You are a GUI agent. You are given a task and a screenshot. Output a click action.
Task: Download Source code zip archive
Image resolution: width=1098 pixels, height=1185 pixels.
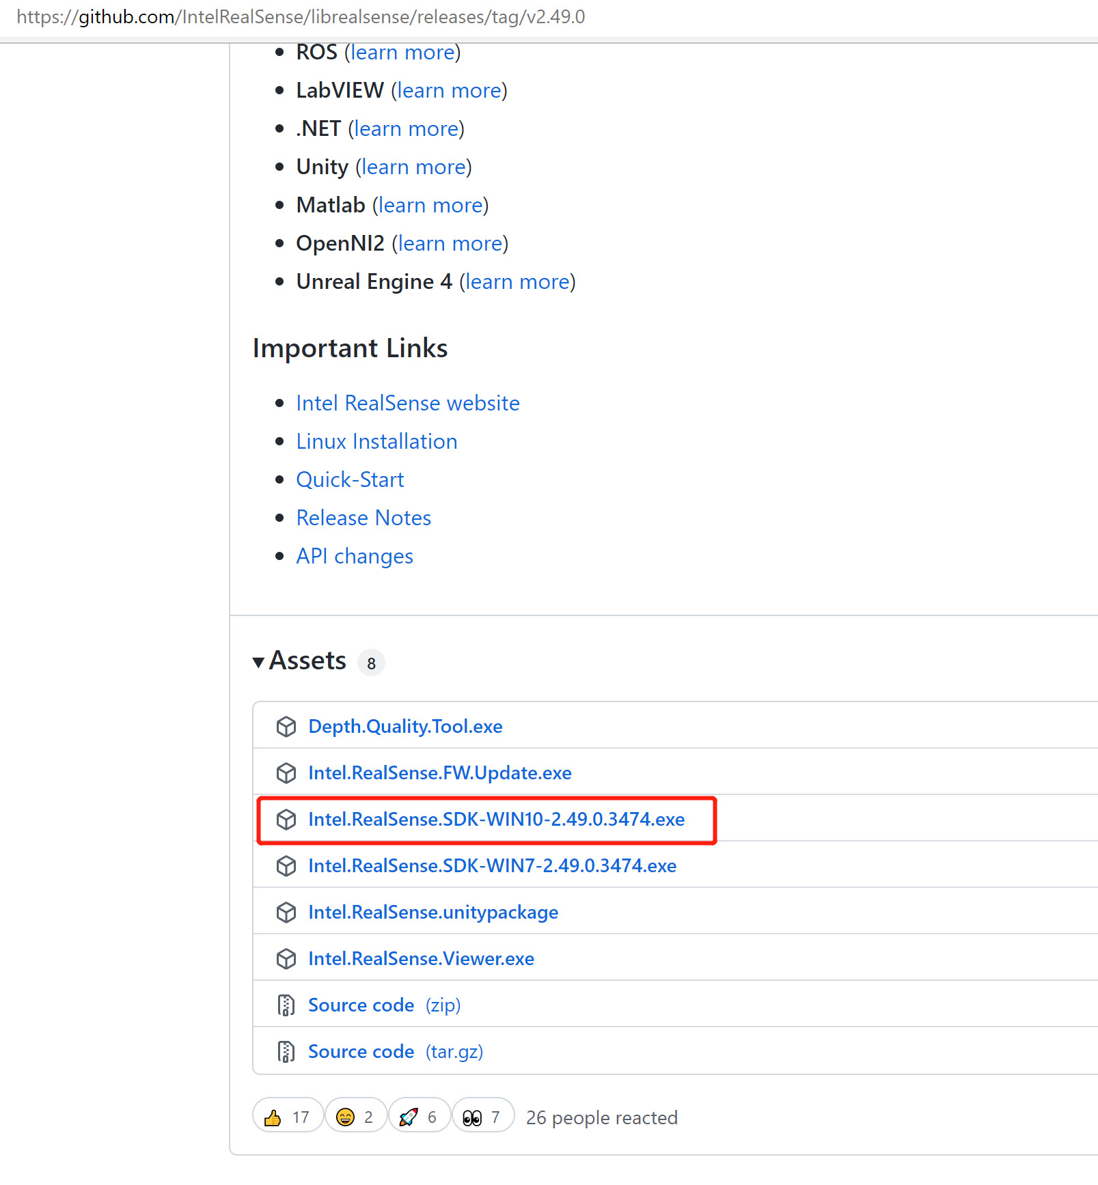(x=385, y=1005)
